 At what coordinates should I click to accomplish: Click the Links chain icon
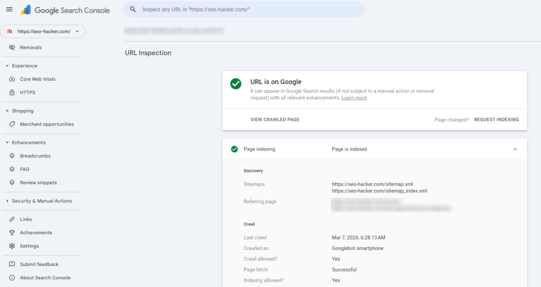click(x=12, y=219)
